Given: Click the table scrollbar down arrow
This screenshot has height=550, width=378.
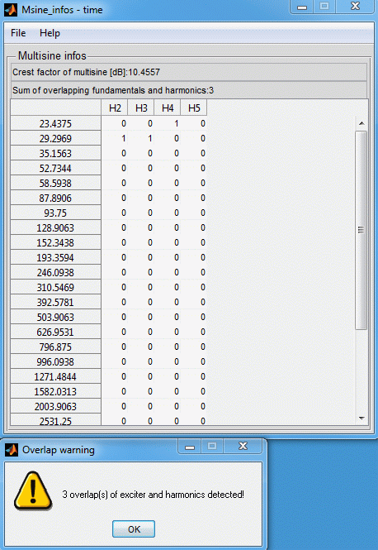Looking at the screenshot, I should point(361,418).
